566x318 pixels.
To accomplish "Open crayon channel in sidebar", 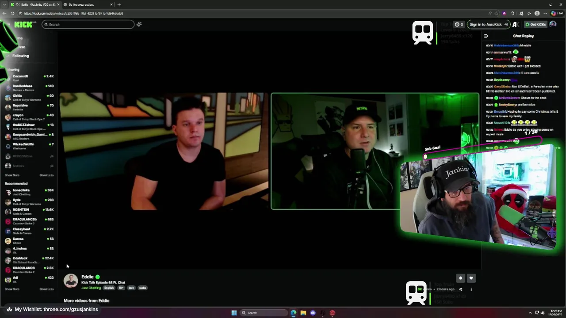I will (29, 117).
